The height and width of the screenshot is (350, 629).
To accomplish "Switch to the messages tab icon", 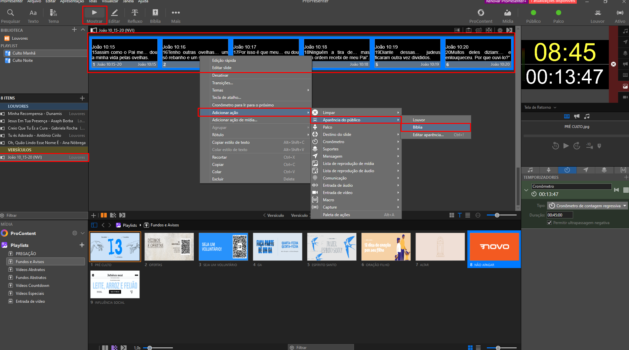I will click(586, 170).
